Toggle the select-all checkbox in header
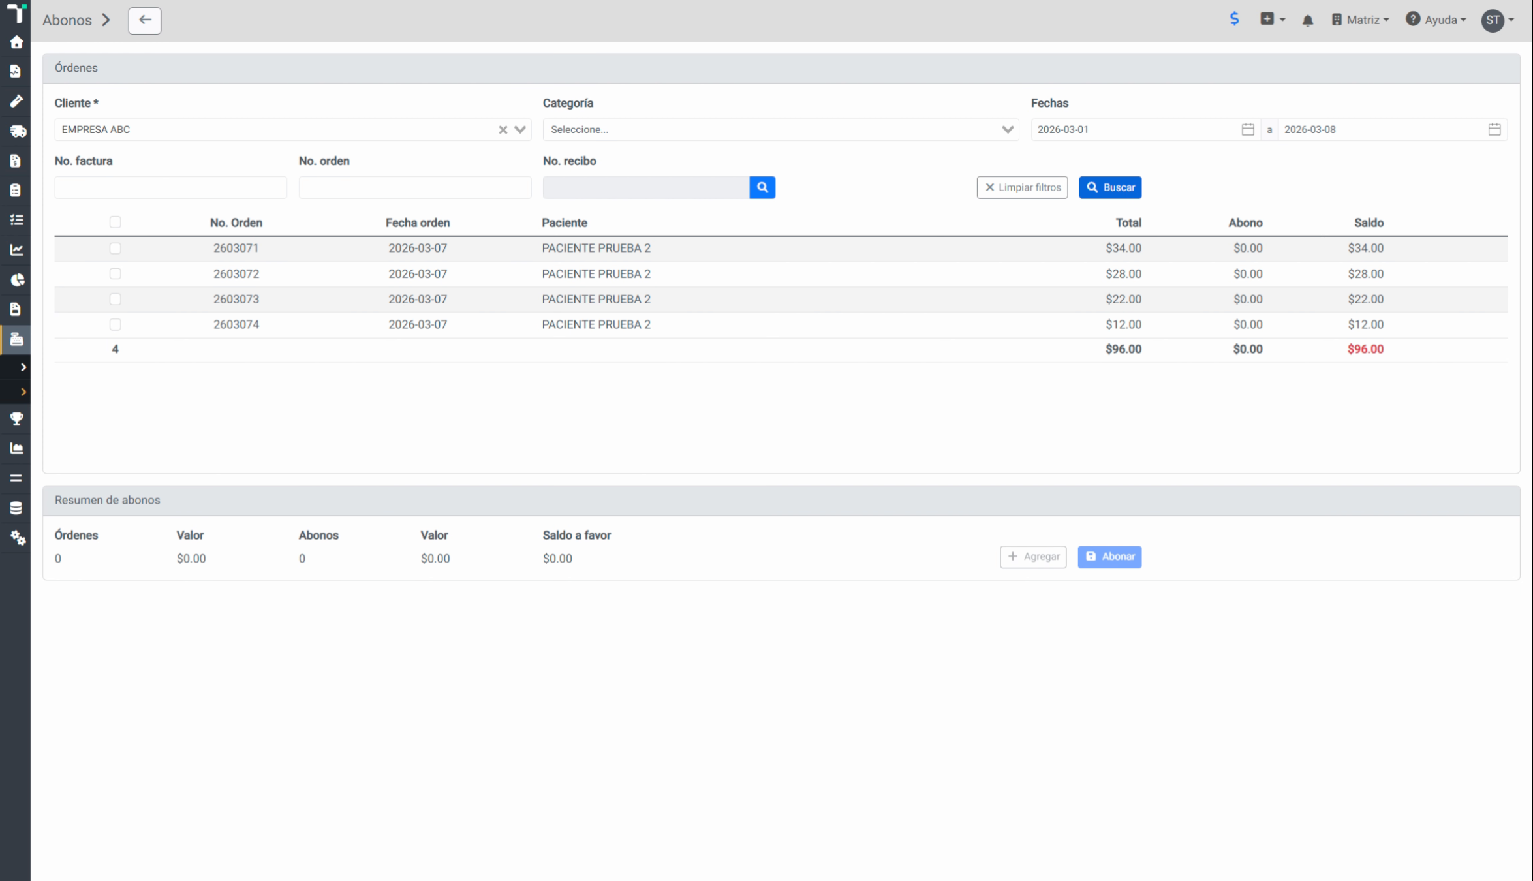Image resolution: width=1533 pixels, height=881 pixels. click(116, 223)
